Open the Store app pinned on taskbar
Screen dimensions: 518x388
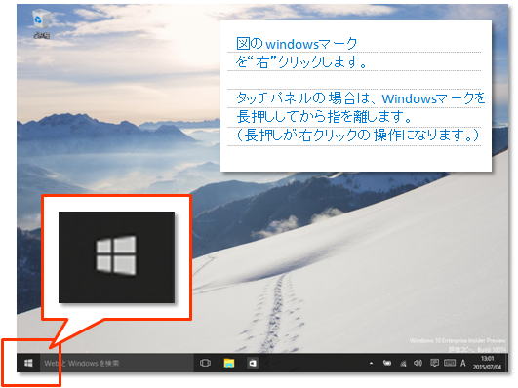tap(253, 364)
